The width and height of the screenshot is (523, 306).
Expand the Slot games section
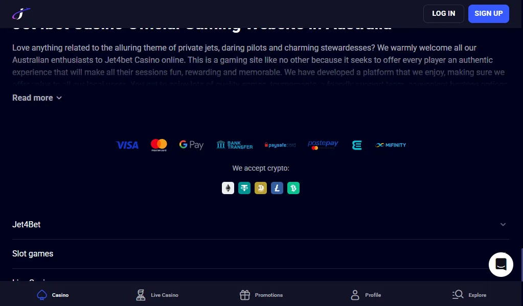pyautogui.click(x=261, y=254)
